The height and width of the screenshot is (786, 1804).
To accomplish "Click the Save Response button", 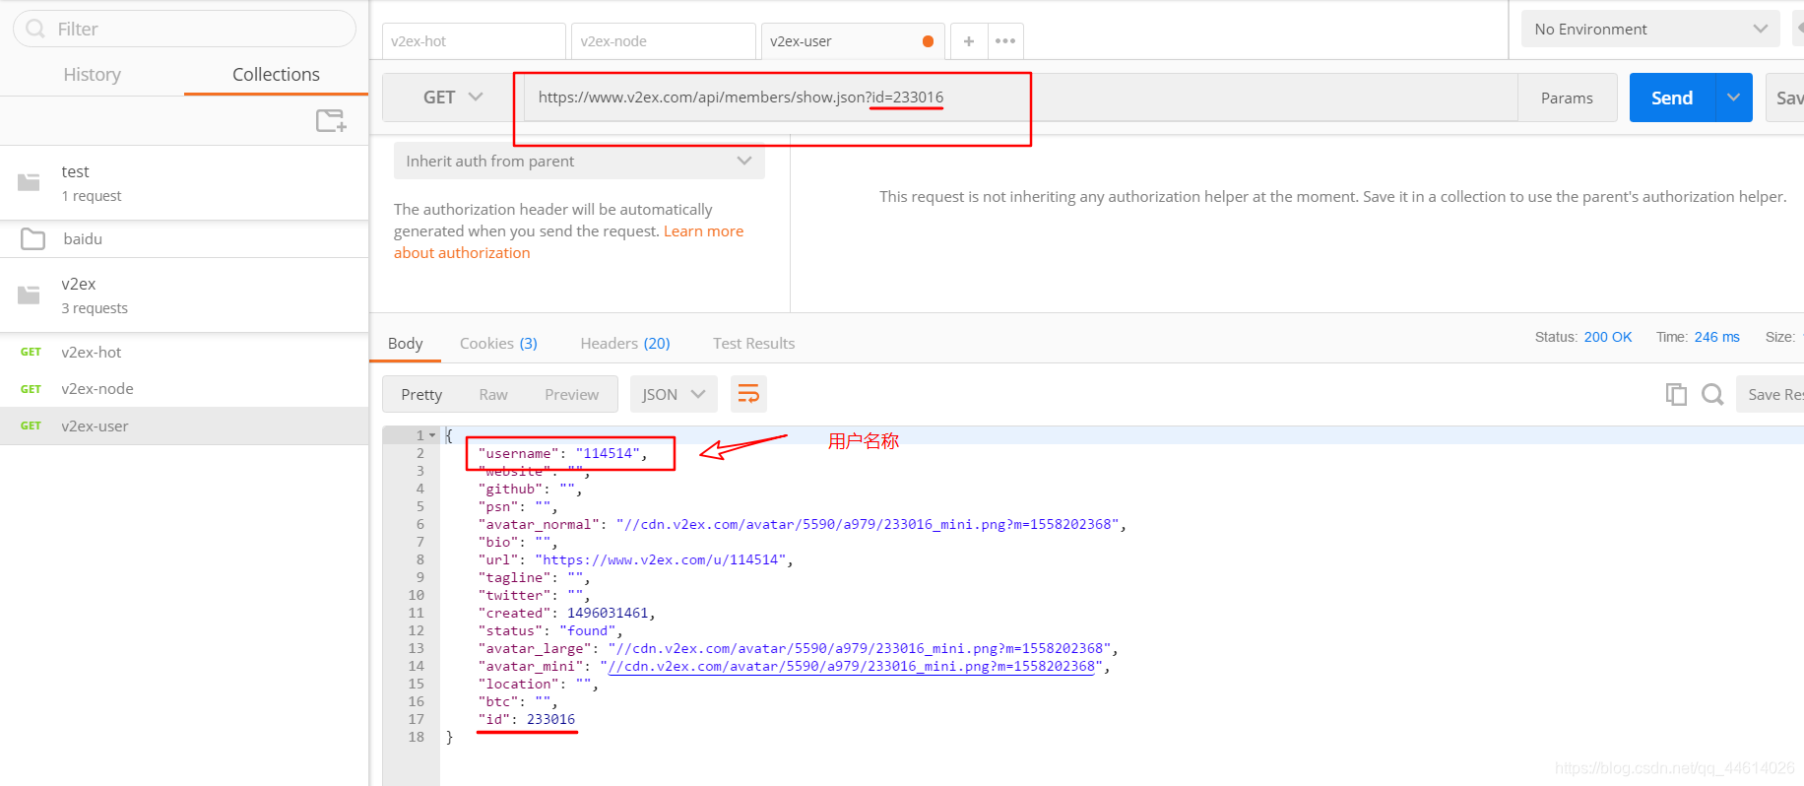I will point(1770,394).
